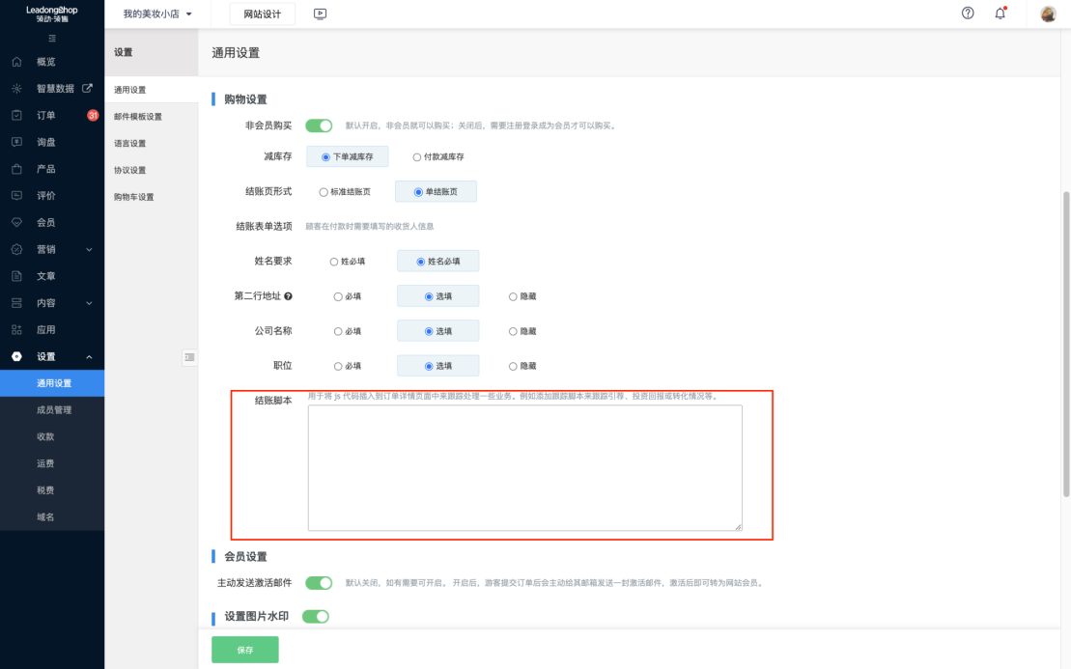
Task: Click the 第二行地址 help tooltip icon
Action: pyautogui.click(x=289, y=296)
